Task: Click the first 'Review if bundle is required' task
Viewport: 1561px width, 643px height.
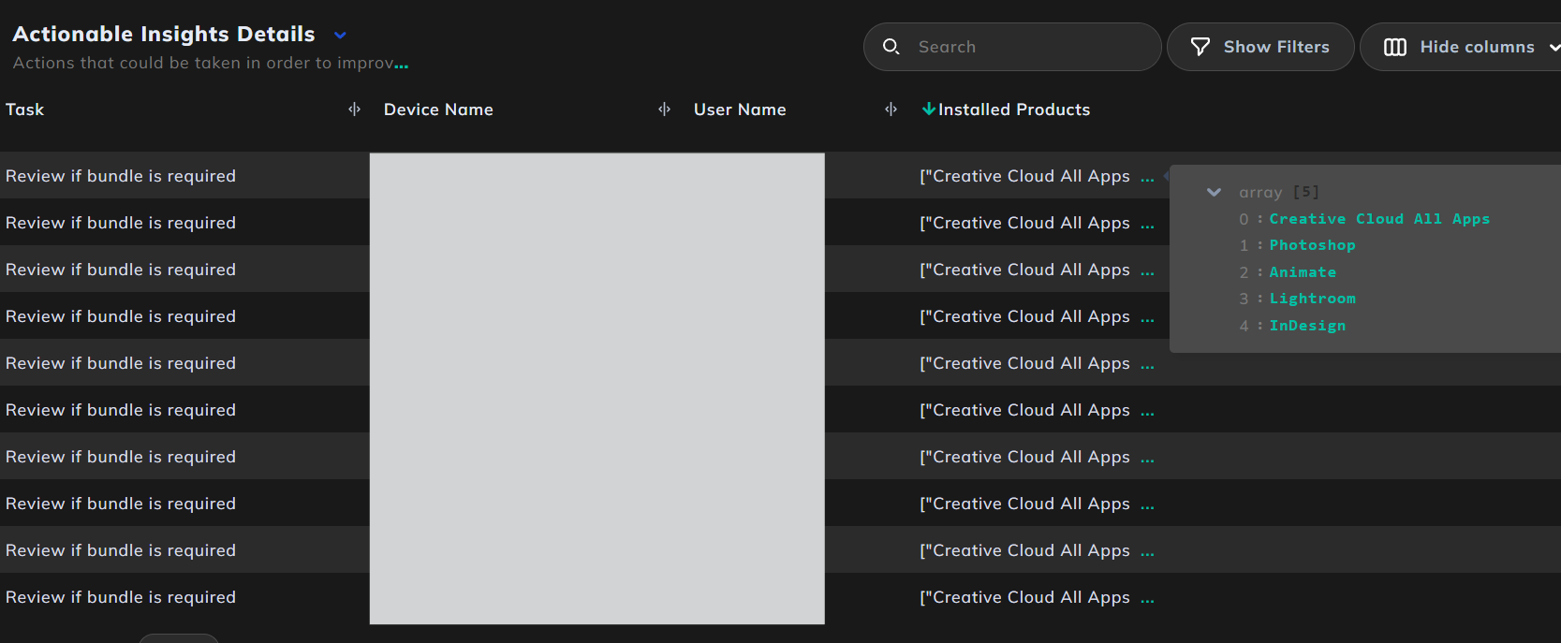Action: (121, 176)
